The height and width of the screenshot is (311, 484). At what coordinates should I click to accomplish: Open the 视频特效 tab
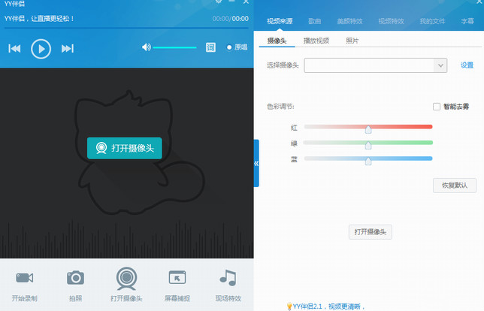391,21
